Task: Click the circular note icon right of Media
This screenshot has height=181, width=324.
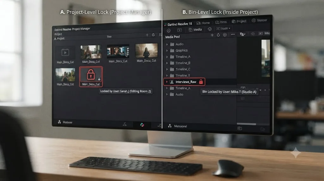Action: click(x=210, y=29)
